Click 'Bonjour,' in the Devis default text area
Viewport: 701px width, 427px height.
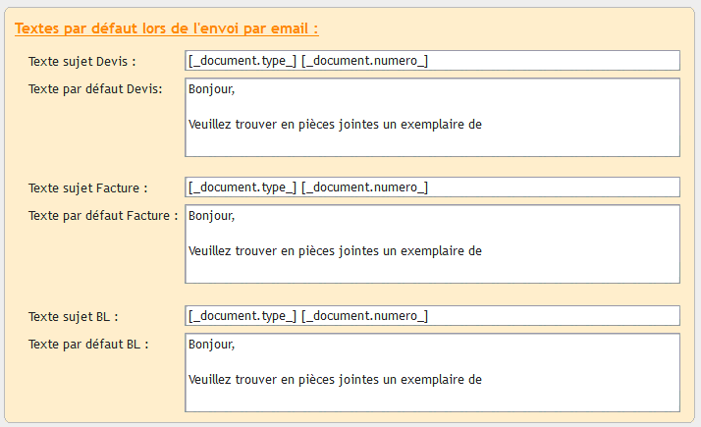pos(211,89)
